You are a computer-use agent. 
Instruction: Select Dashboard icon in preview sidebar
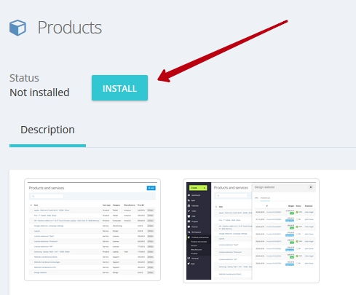point(189,195)
